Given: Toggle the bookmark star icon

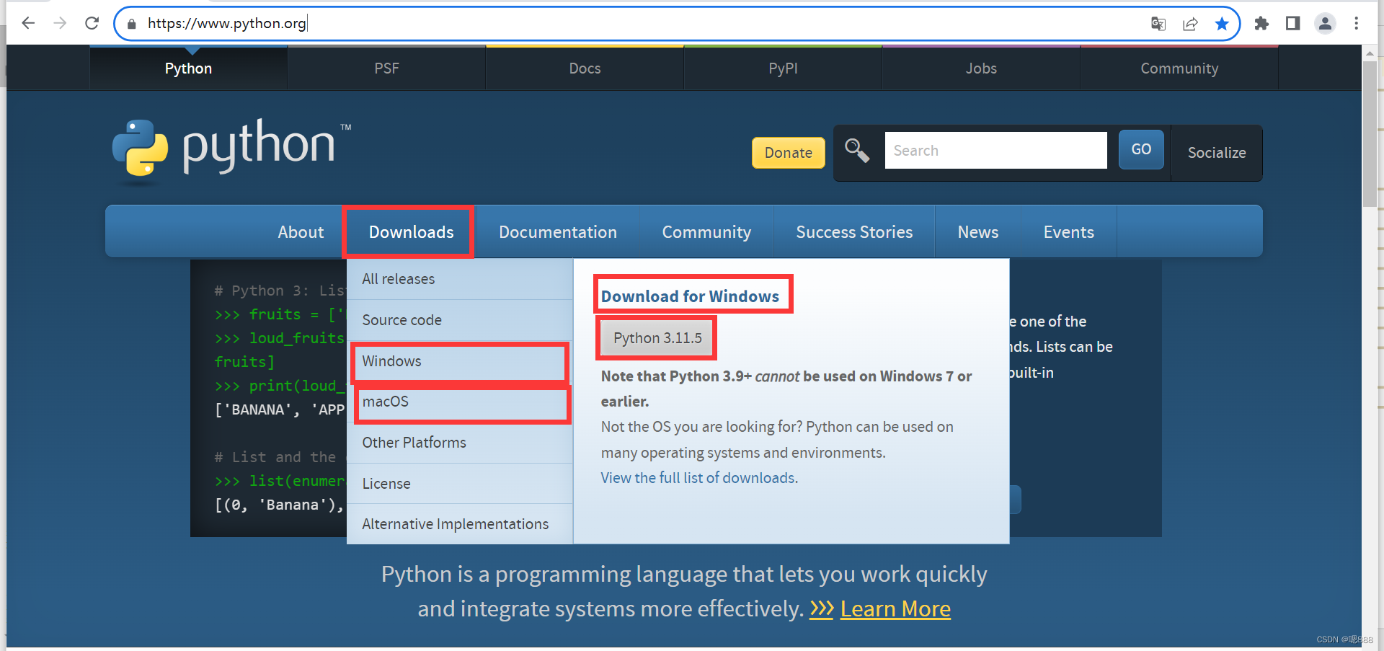Looking at the screenshot, I should pos(1222,24).
